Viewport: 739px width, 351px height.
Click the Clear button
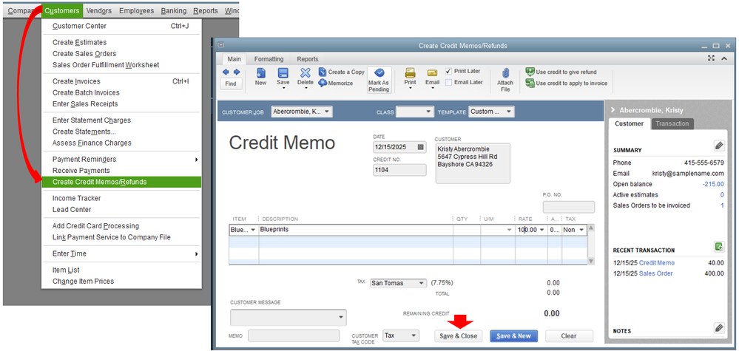click(569, 336)
